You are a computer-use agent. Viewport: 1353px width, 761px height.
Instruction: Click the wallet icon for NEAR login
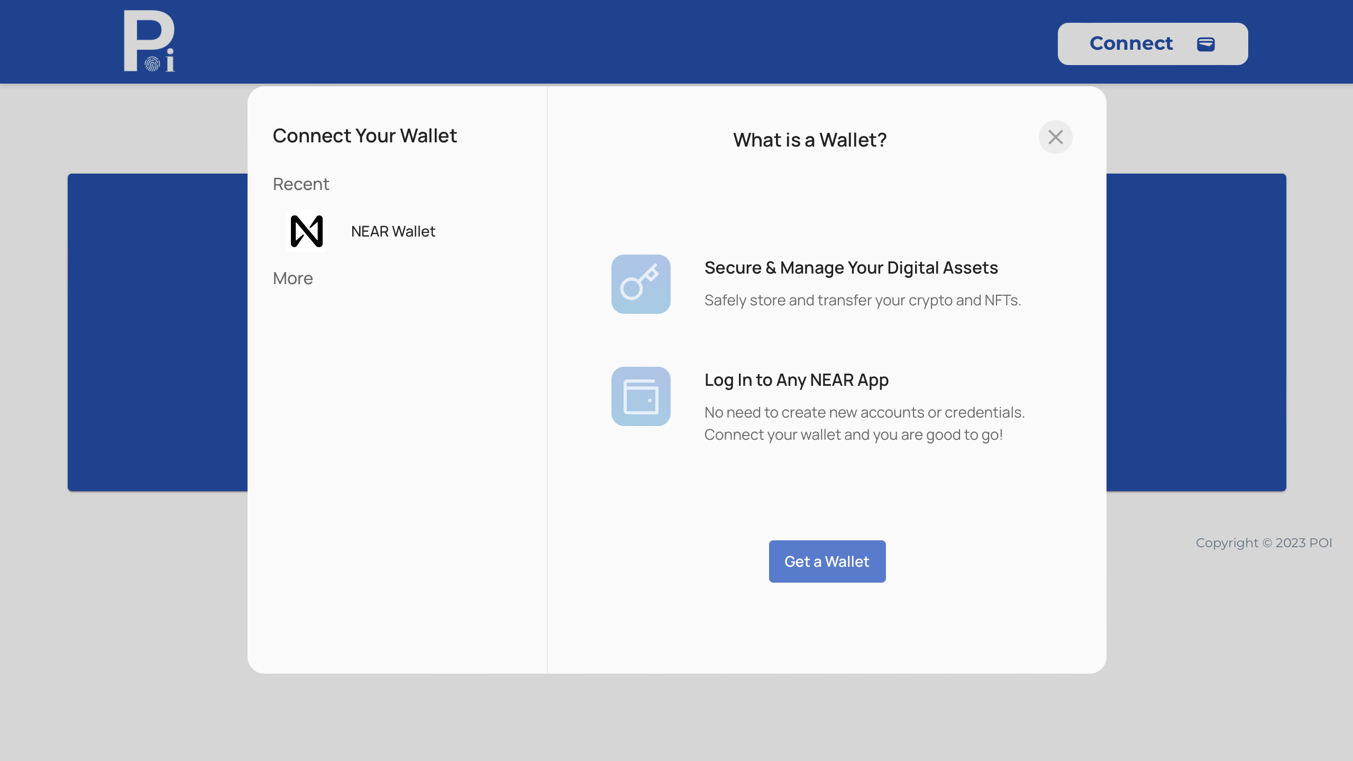641,396
